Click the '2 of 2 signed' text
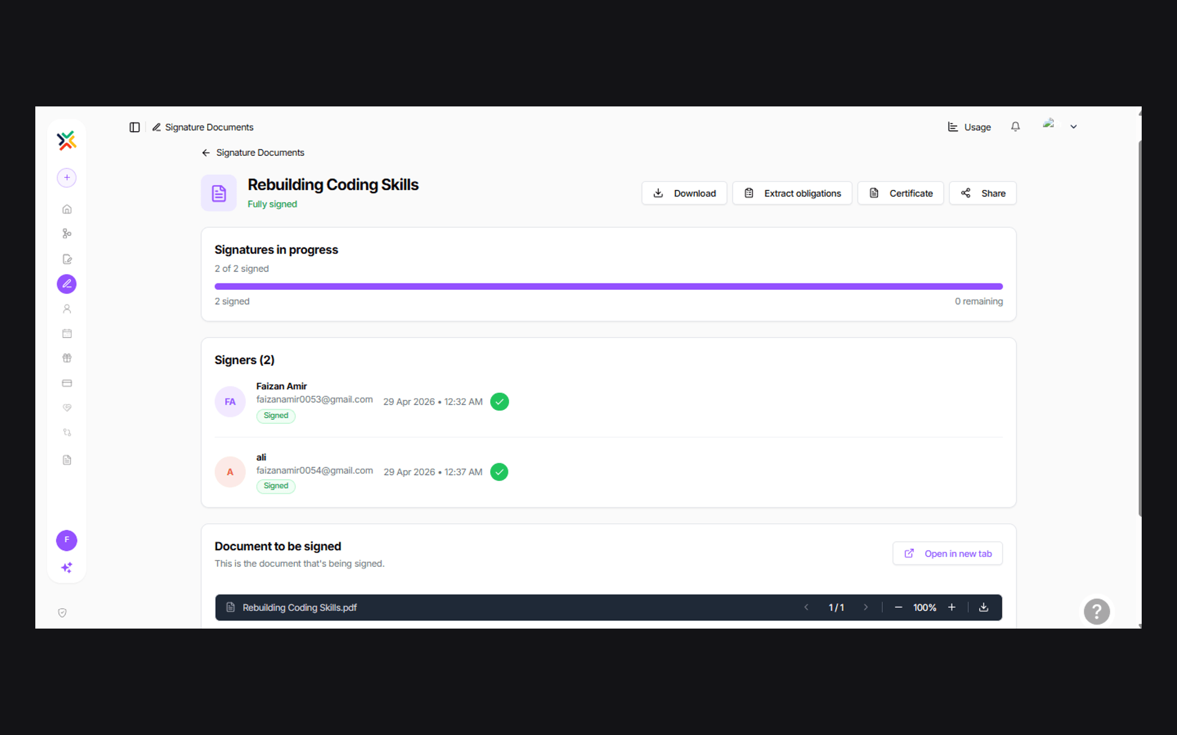The image size is (1177, 735). click(241, 269)
